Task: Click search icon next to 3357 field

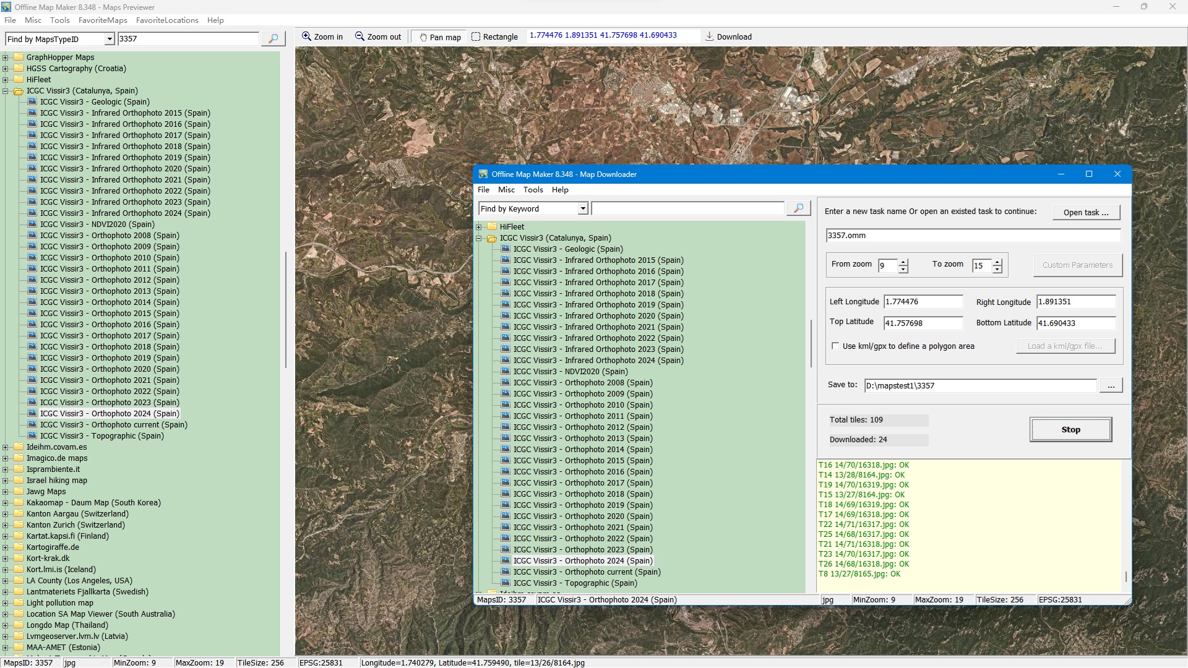Action: [273, 39]
